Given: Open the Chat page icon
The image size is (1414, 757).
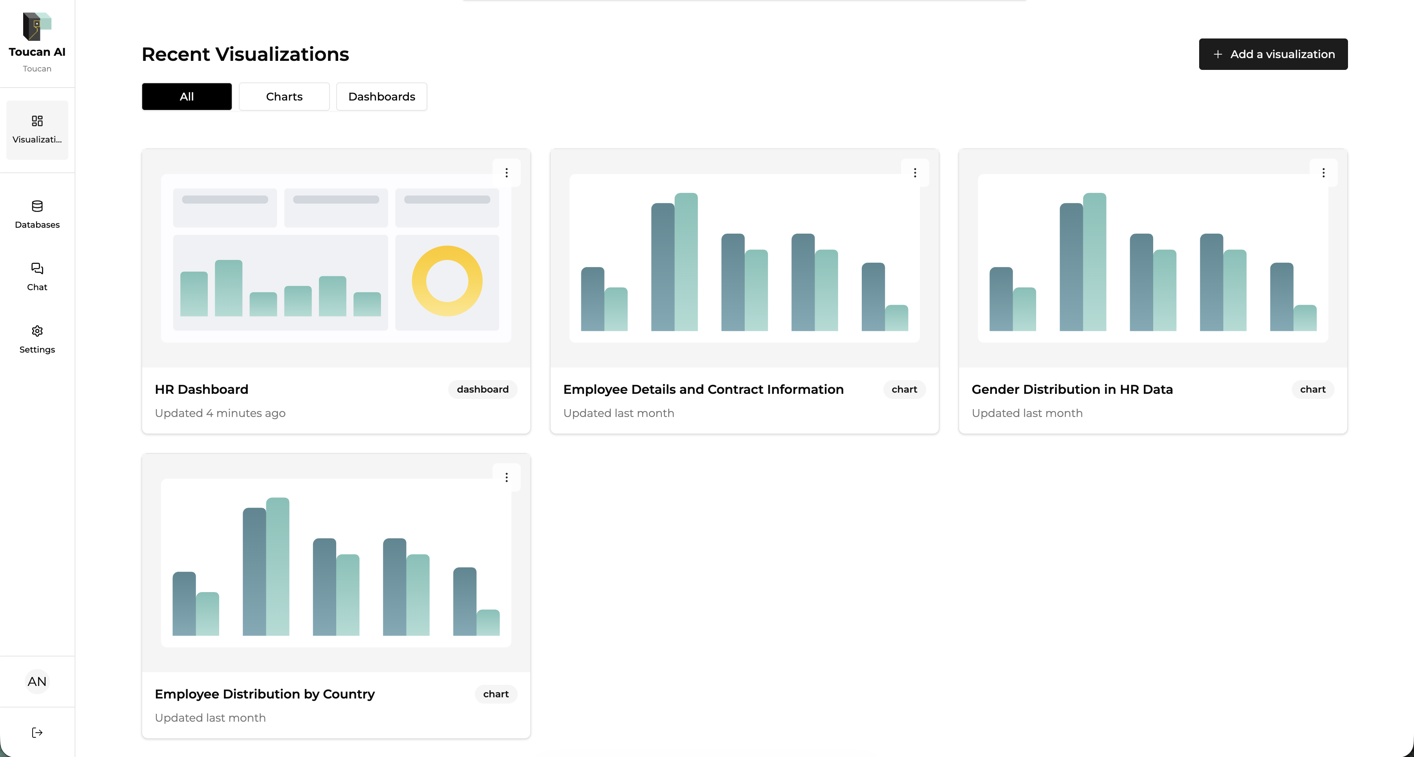Looking at the screenshot, I should (37, 269).
